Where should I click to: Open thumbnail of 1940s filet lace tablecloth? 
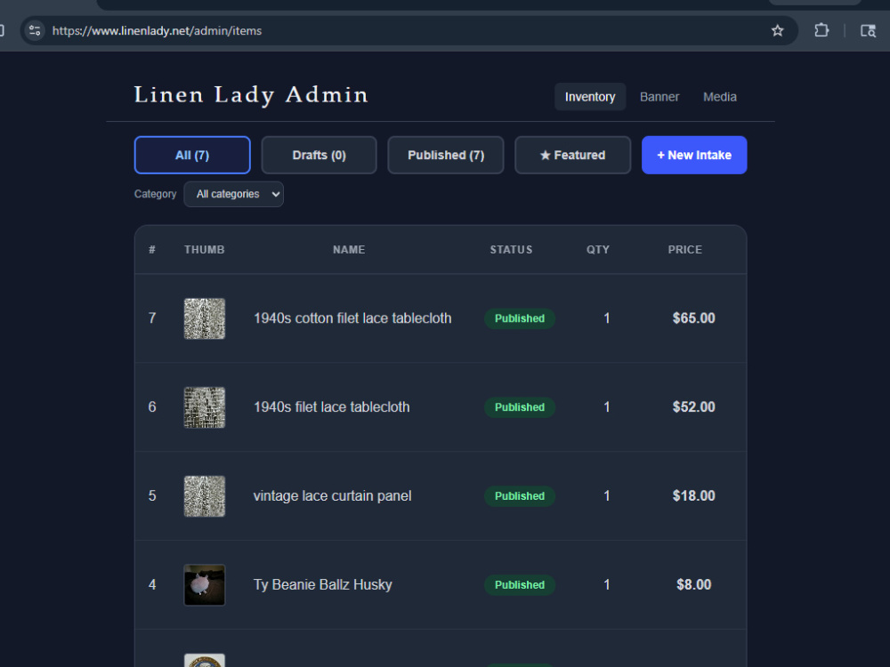[x=205, y=407]
